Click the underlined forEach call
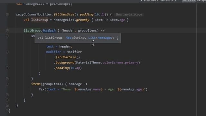Image resolution: width=206 pixels, height=116 pixels. coord(49,31)
